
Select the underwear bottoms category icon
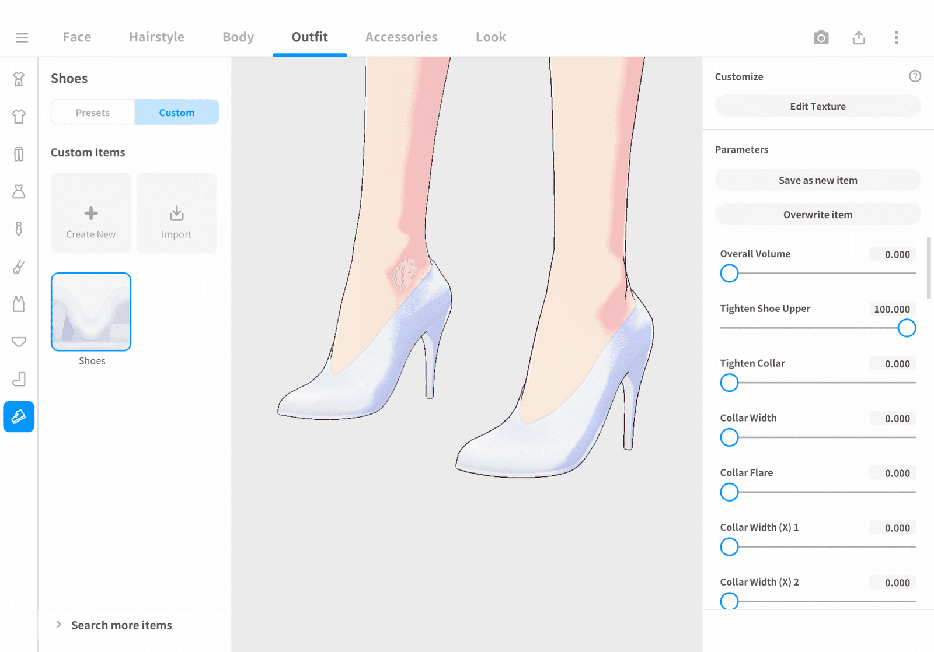coord(19,342)
